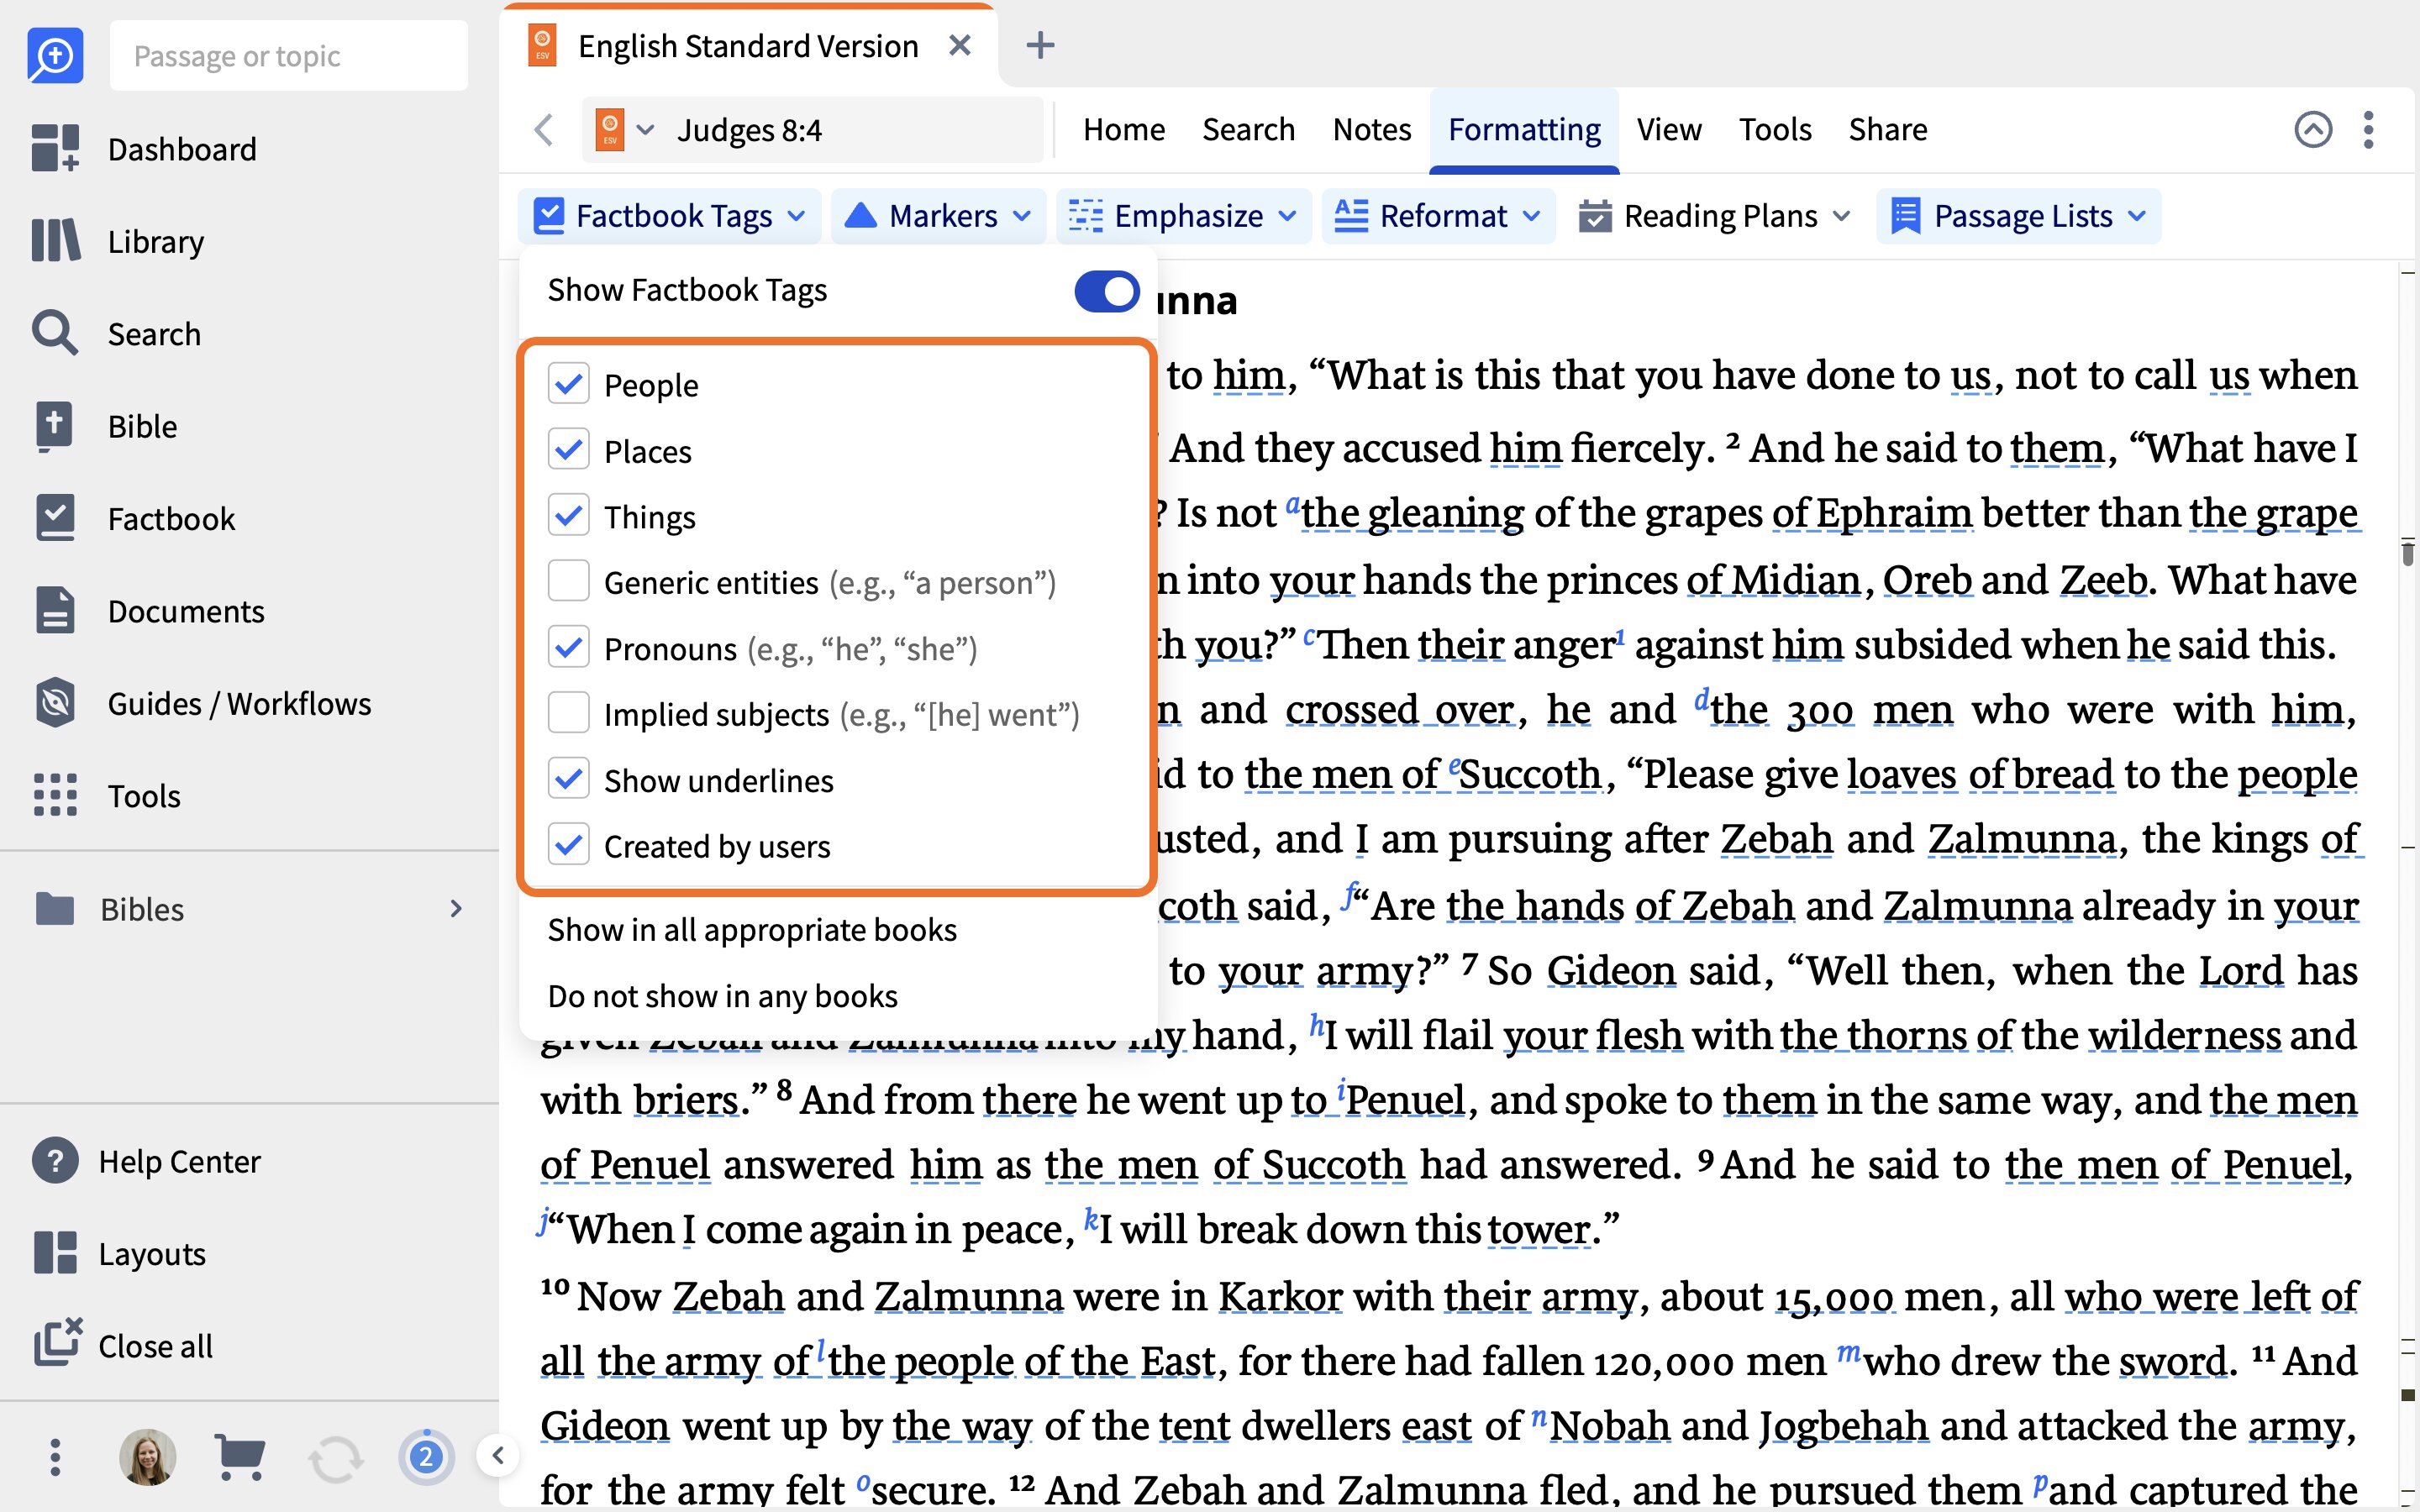Switch to the Tools tab in toolbar
This screenshot has height=1512, width=2420.
1775,129
